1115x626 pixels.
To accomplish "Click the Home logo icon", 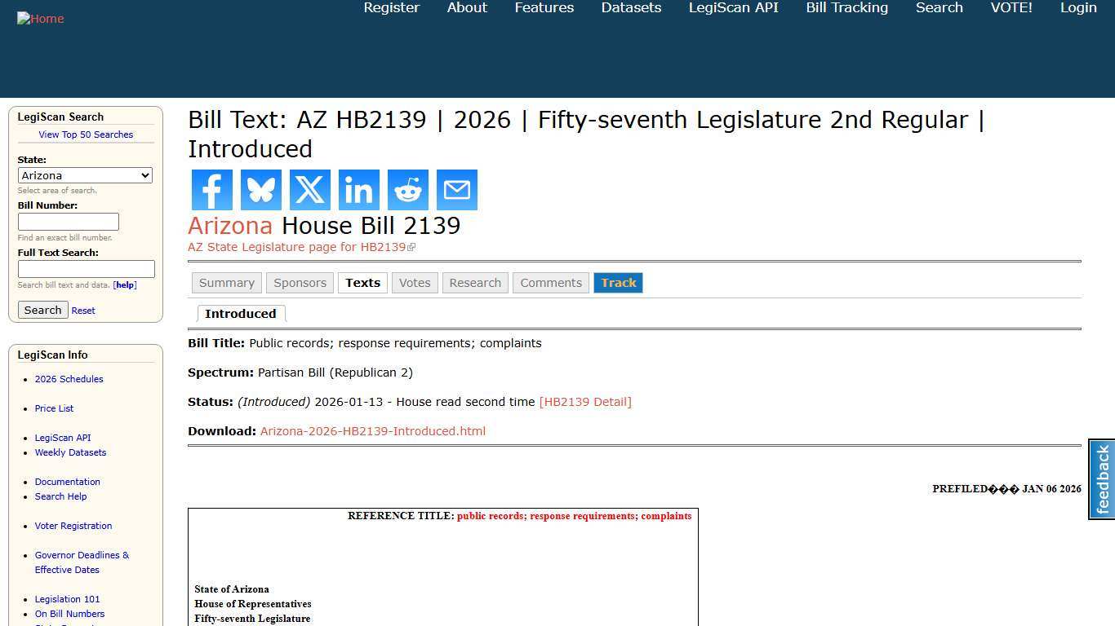I will click(x=40, y=18).
